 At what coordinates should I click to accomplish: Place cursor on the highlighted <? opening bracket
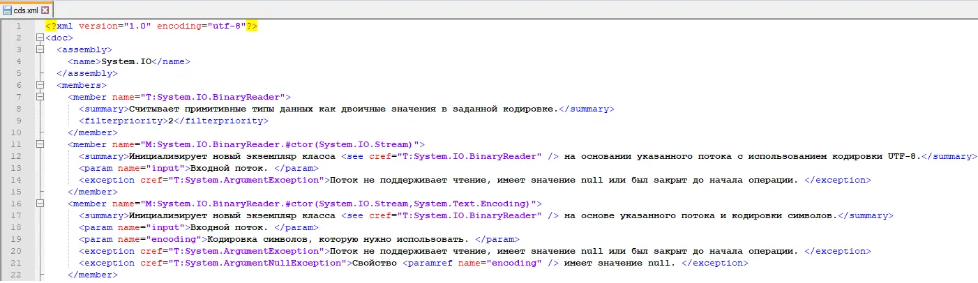coord(51,26)
